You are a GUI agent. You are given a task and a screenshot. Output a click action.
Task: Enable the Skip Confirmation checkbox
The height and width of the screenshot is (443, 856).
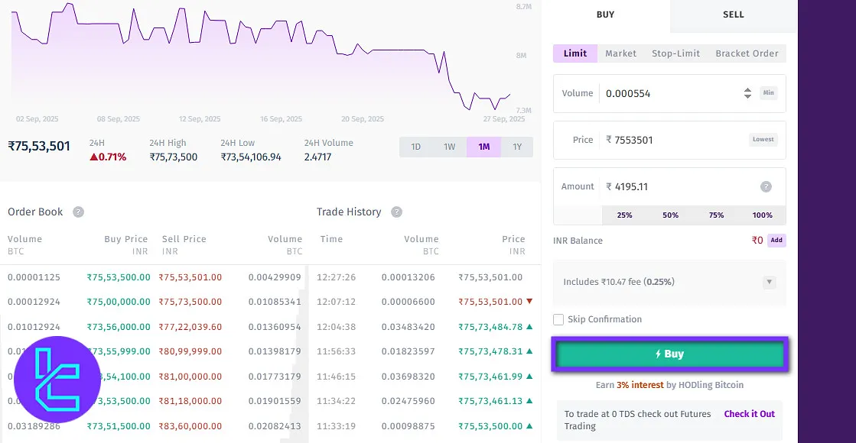(x=558, y=319)
